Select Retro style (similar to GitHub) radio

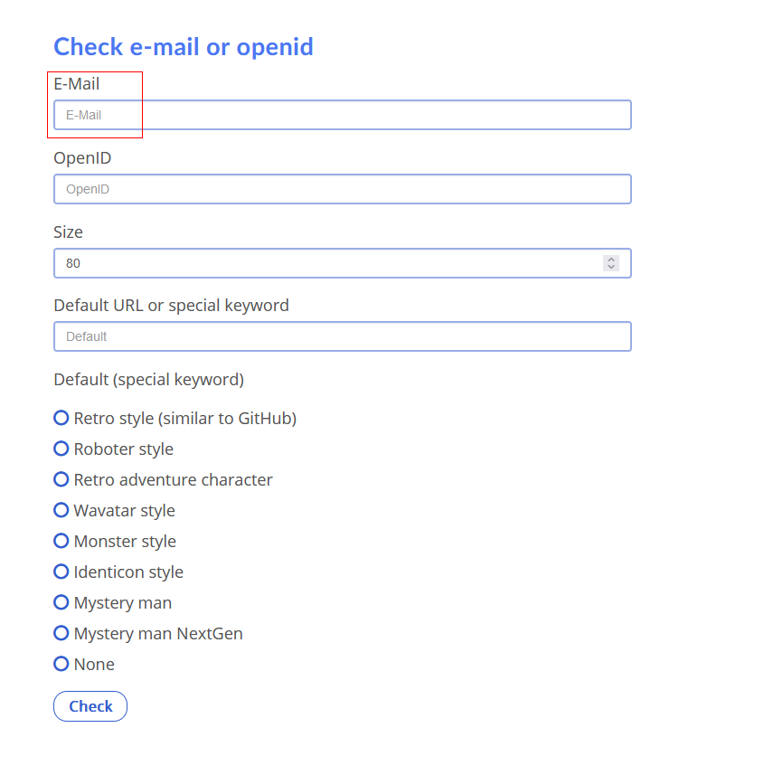tap(61, 418)
